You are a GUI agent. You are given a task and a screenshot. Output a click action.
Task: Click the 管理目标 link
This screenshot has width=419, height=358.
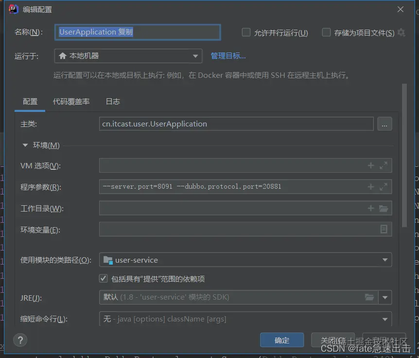228,55
